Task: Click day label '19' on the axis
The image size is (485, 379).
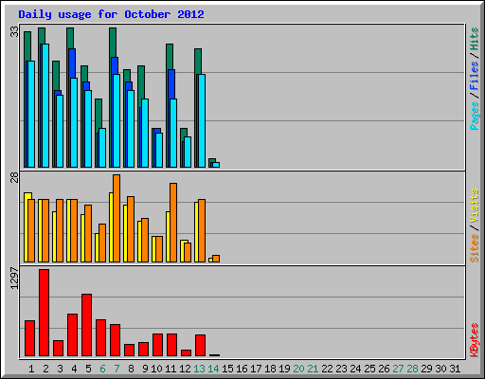Action: click(x=284, y=369)
